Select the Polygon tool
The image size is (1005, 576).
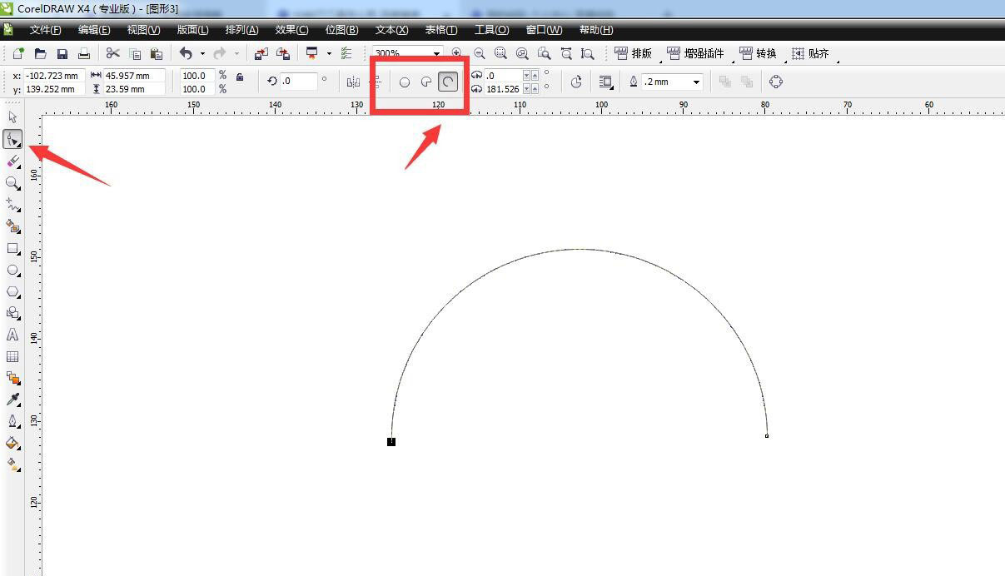click(12, 292)
